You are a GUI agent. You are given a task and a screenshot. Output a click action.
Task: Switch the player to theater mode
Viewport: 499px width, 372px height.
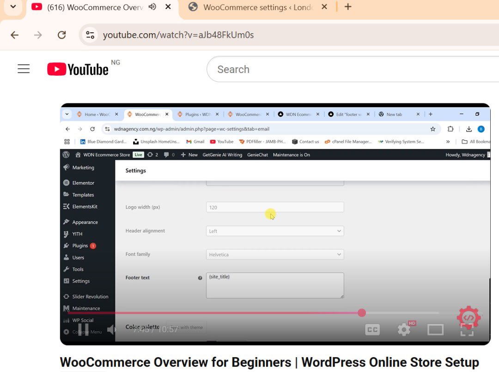[x=435, y=330]
